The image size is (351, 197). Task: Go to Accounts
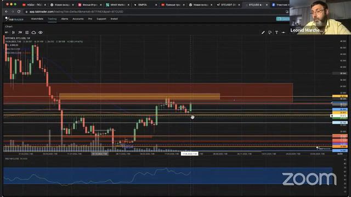78,19
